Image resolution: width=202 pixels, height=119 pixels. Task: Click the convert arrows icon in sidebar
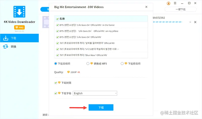[x=6, y=46]
